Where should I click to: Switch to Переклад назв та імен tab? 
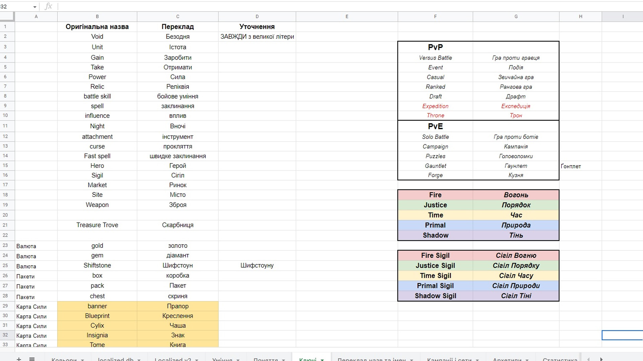pos(371,359)
